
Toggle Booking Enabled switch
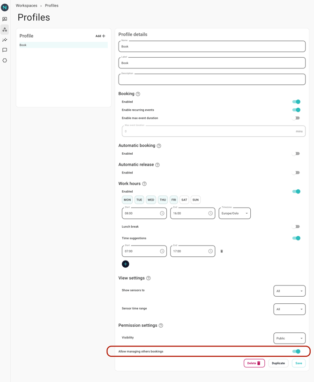click(297, 102)
